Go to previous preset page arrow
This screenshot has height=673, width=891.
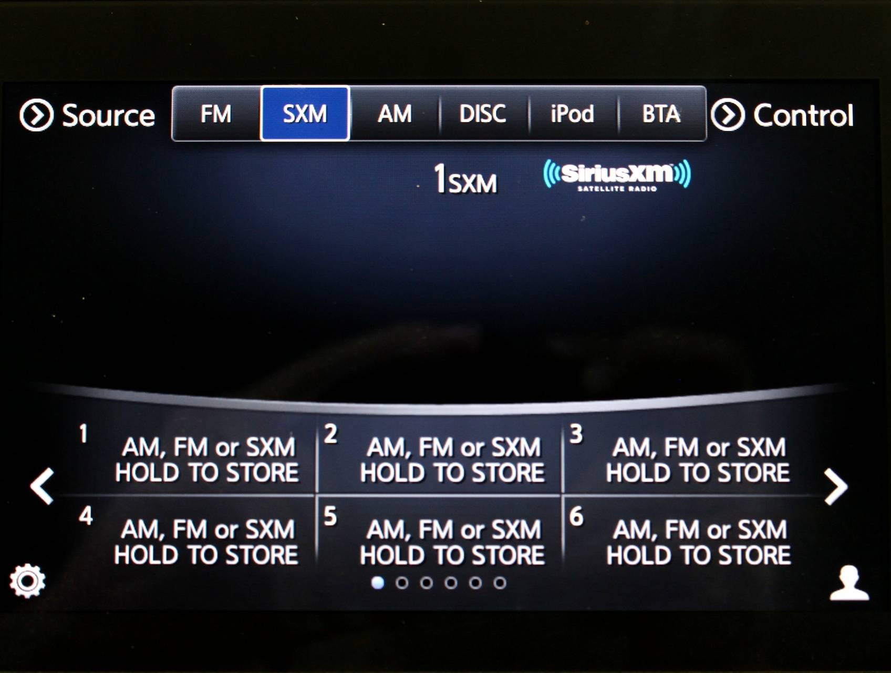(x=43, y=486)
